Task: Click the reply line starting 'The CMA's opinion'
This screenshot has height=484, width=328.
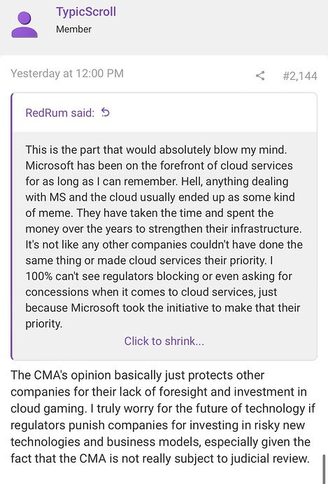Action: pos(138,375)
